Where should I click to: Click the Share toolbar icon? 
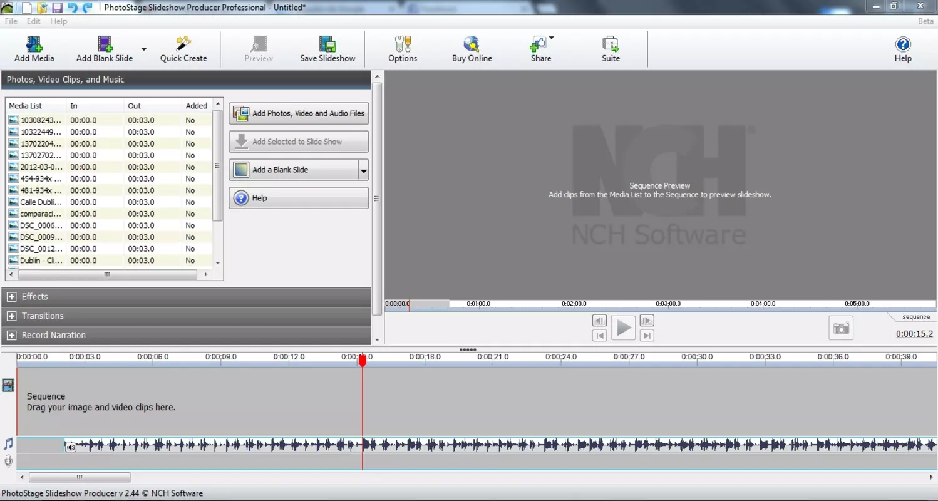[x=541, y=49]
